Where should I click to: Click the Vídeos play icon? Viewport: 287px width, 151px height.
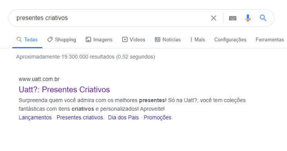click(125, 39)
